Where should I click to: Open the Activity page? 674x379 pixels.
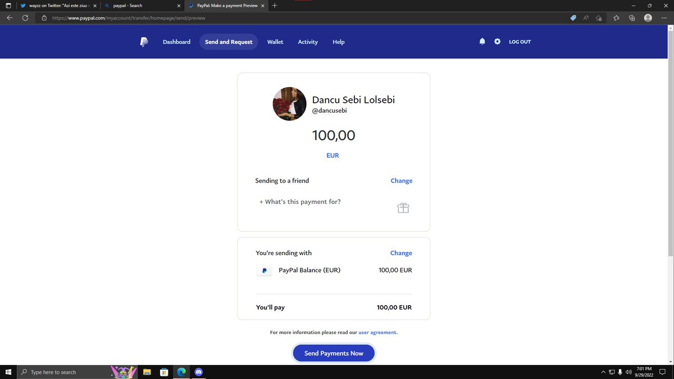[x=308, y=42]
